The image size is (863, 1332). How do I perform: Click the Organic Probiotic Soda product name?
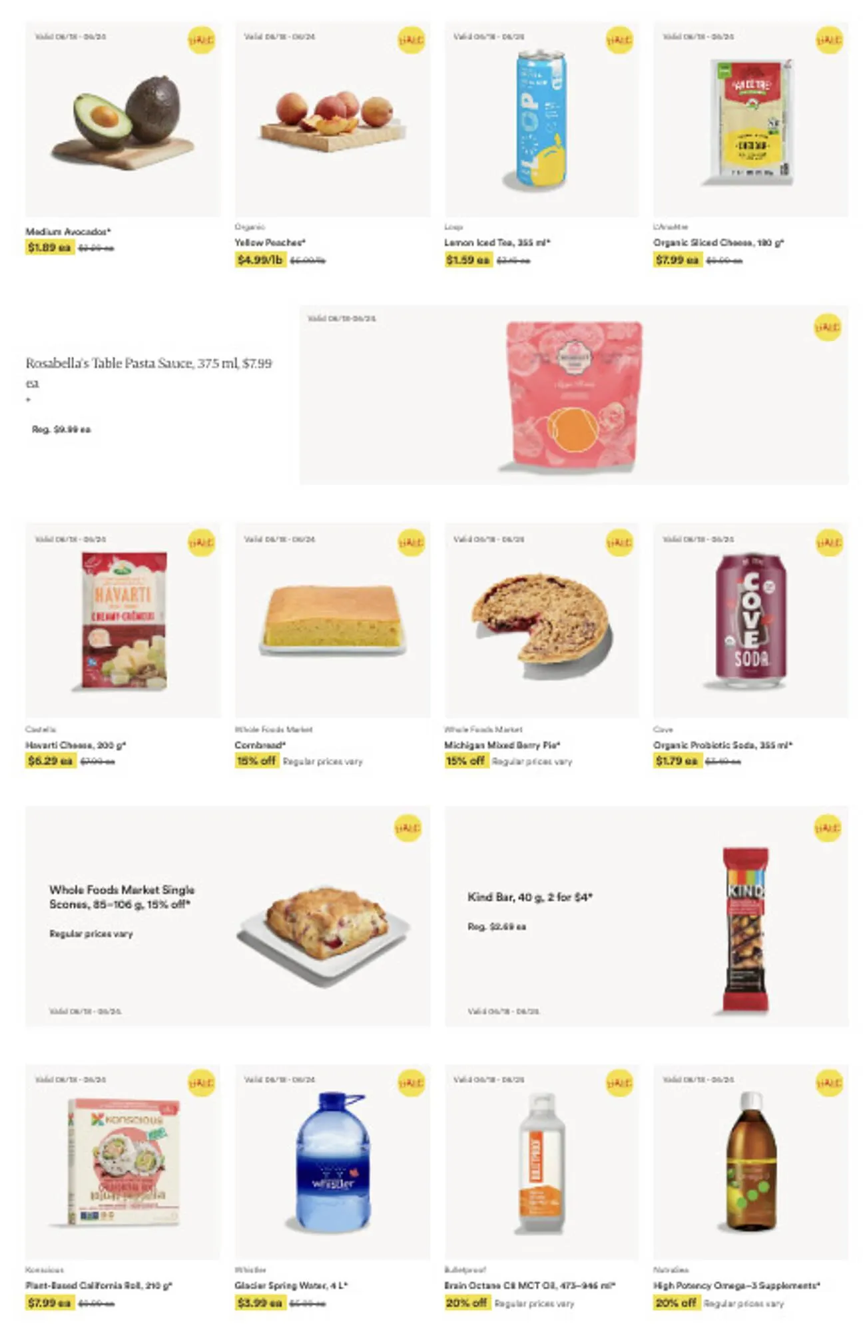[722, 745]
